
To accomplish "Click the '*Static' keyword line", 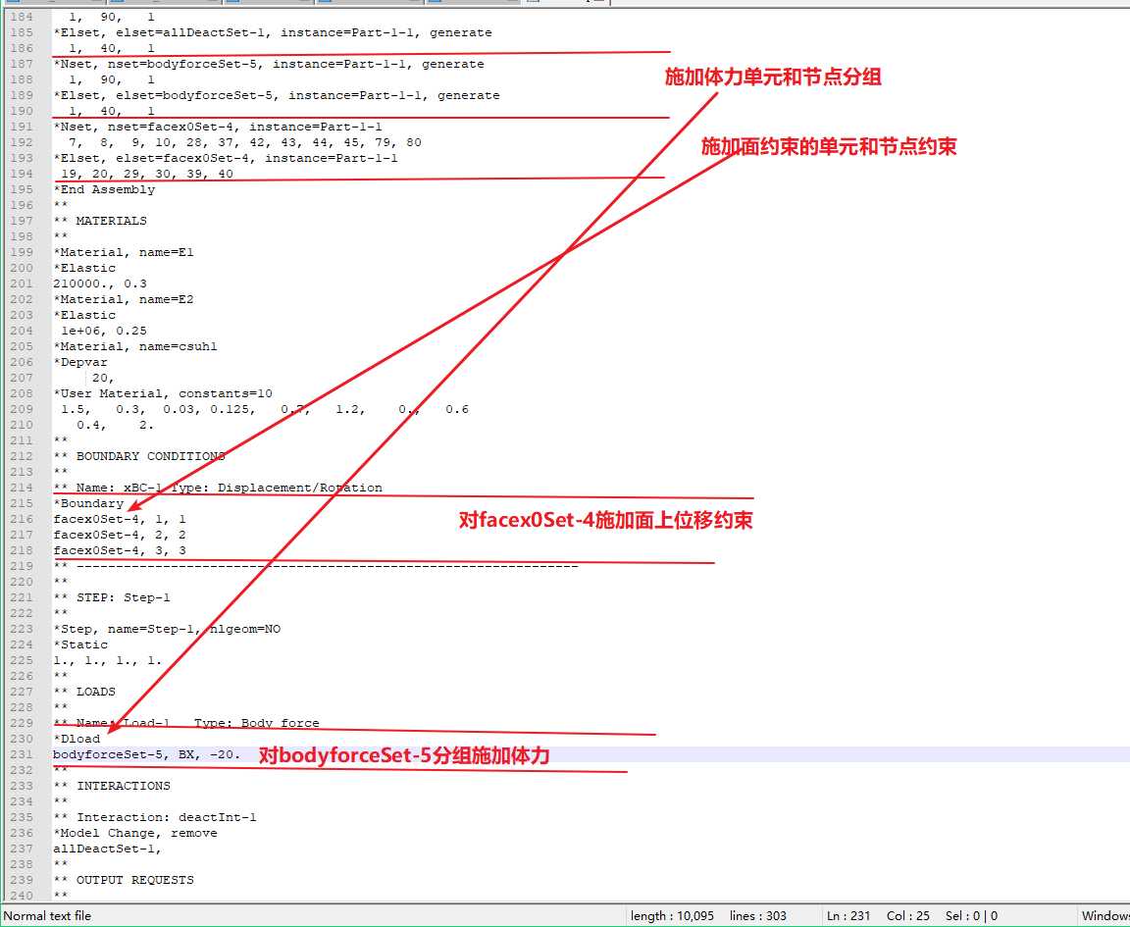I will pyautogui.click(x=80, y=644).
